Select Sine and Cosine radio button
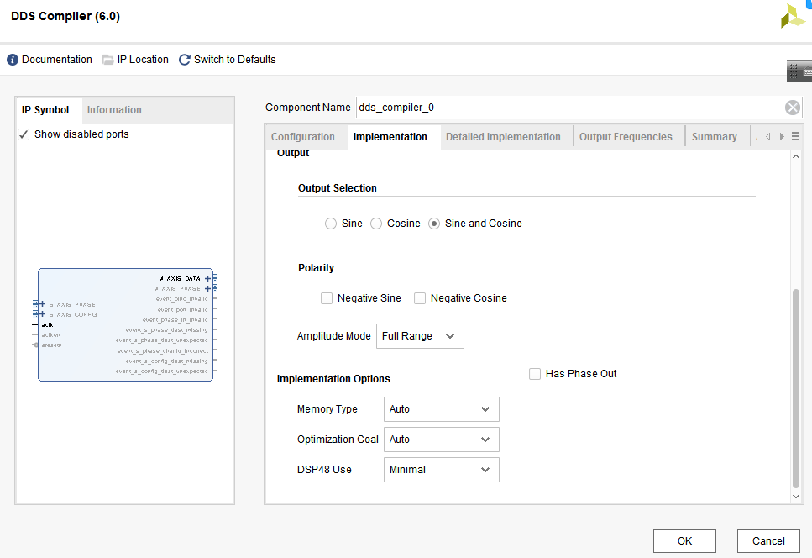 click(x=434, y=224)
